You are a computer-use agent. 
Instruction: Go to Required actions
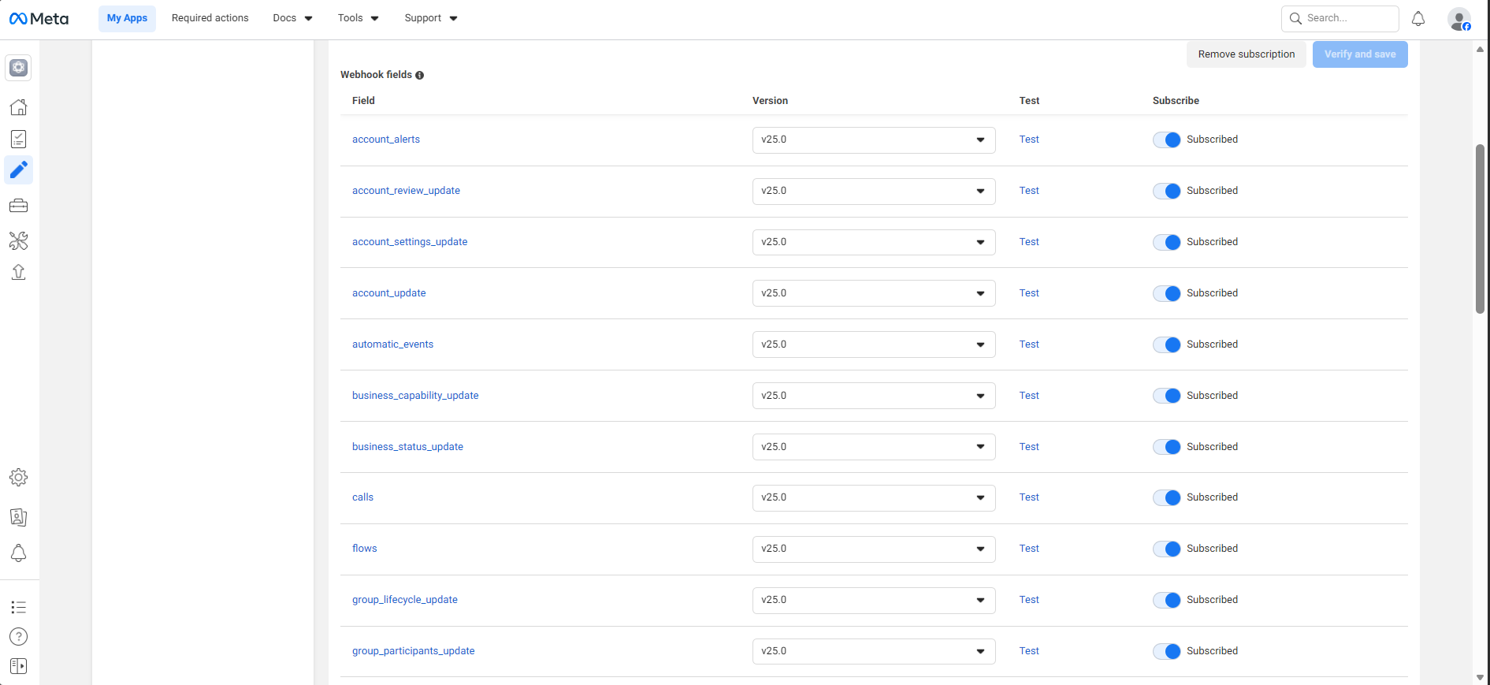coord(210,18)
